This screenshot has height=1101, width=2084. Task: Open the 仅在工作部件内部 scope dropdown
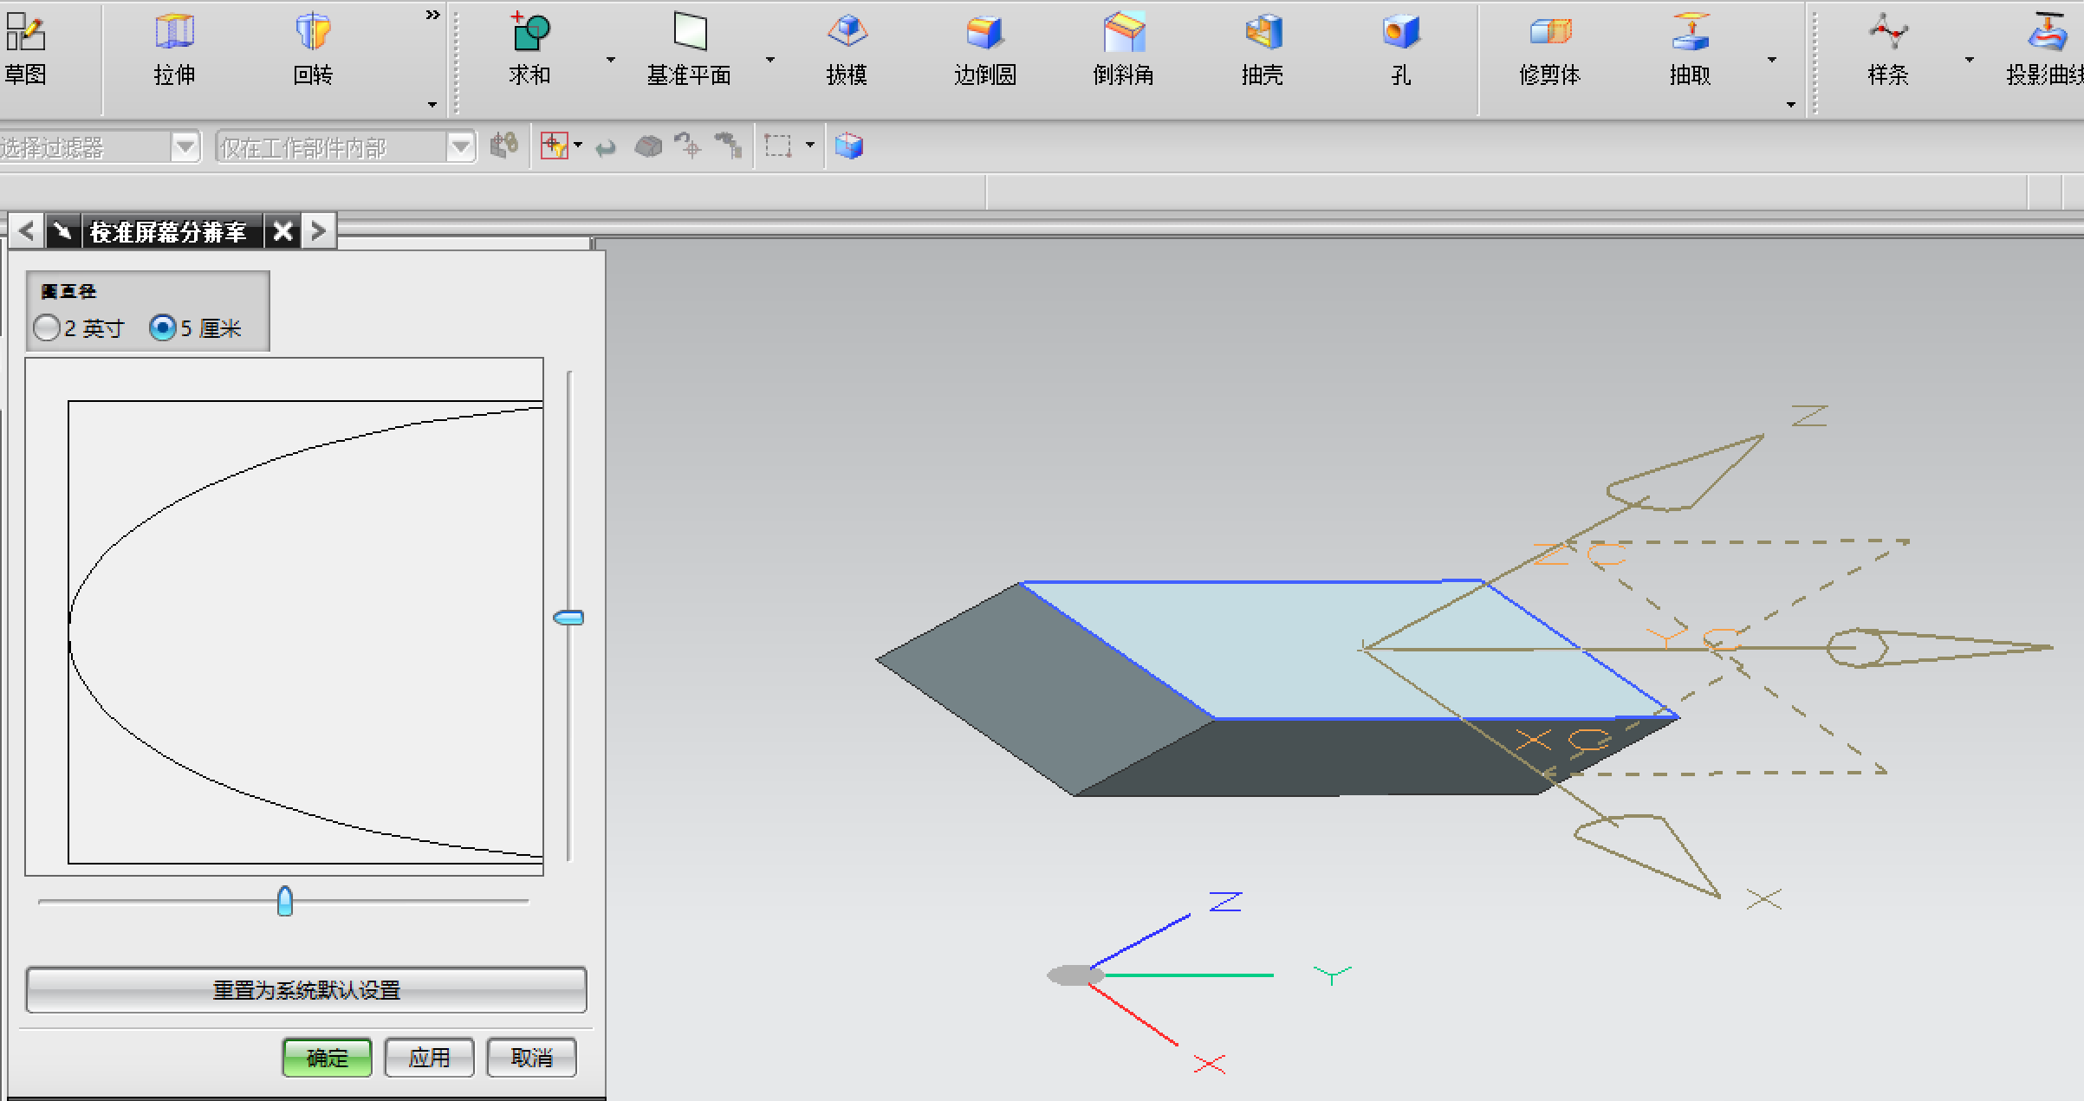coord(461,147)
